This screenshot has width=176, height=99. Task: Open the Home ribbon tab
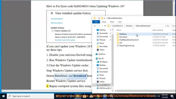(104, 22)
